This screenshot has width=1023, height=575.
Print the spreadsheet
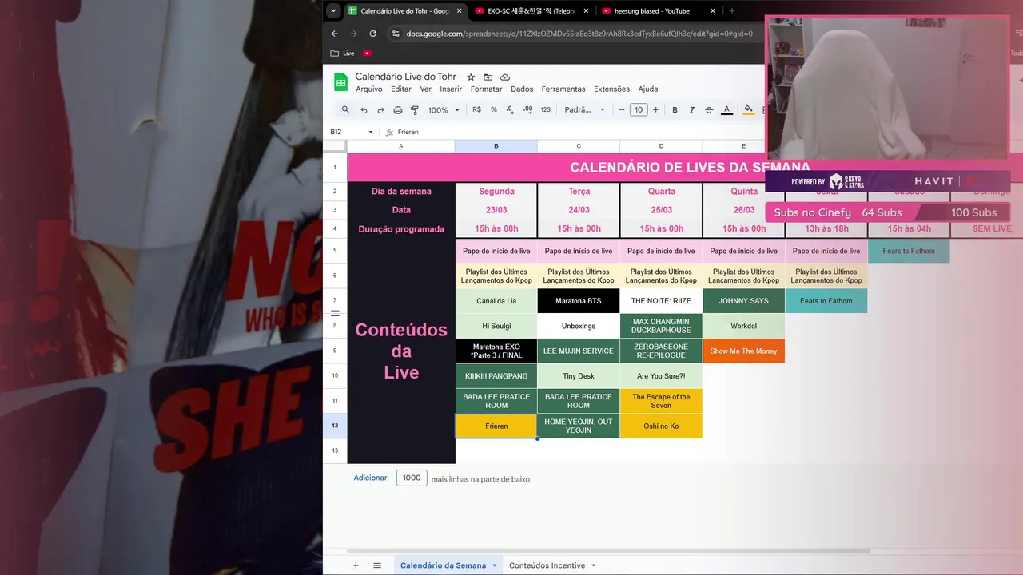click(x=397, y=110)
